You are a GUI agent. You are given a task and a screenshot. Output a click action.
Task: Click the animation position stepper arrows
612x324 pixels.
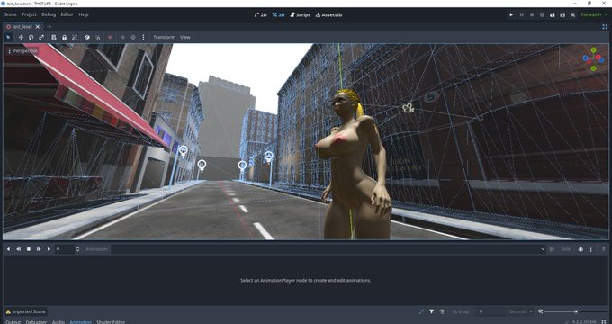(x=77, y=249)
